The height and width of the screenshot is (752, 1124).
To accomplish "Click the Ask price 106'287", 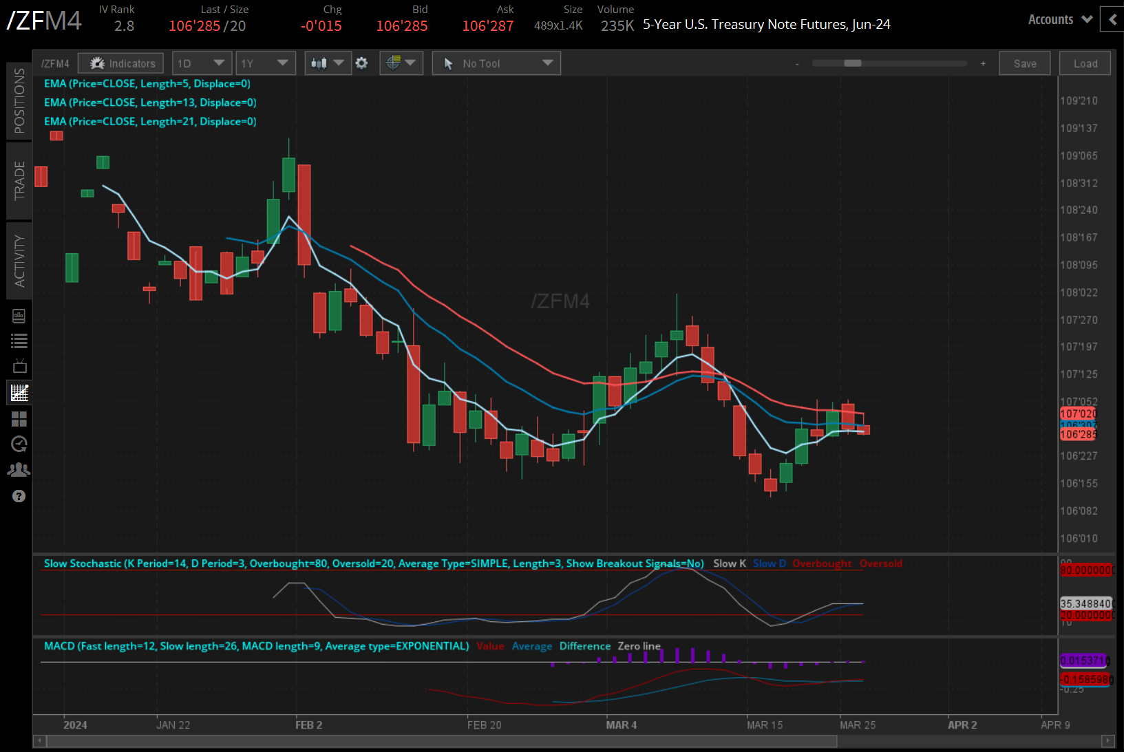I will 488,26.
